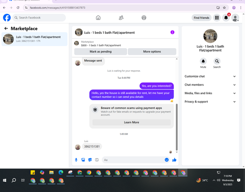The image size is (245, 192).
Task: Click the chat scrollbar thumb
Action: point(176,127)
